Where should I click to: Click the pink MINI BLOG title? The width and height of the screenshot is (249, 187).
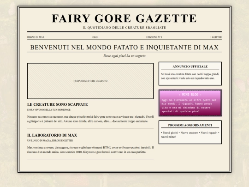coord(190,95)
